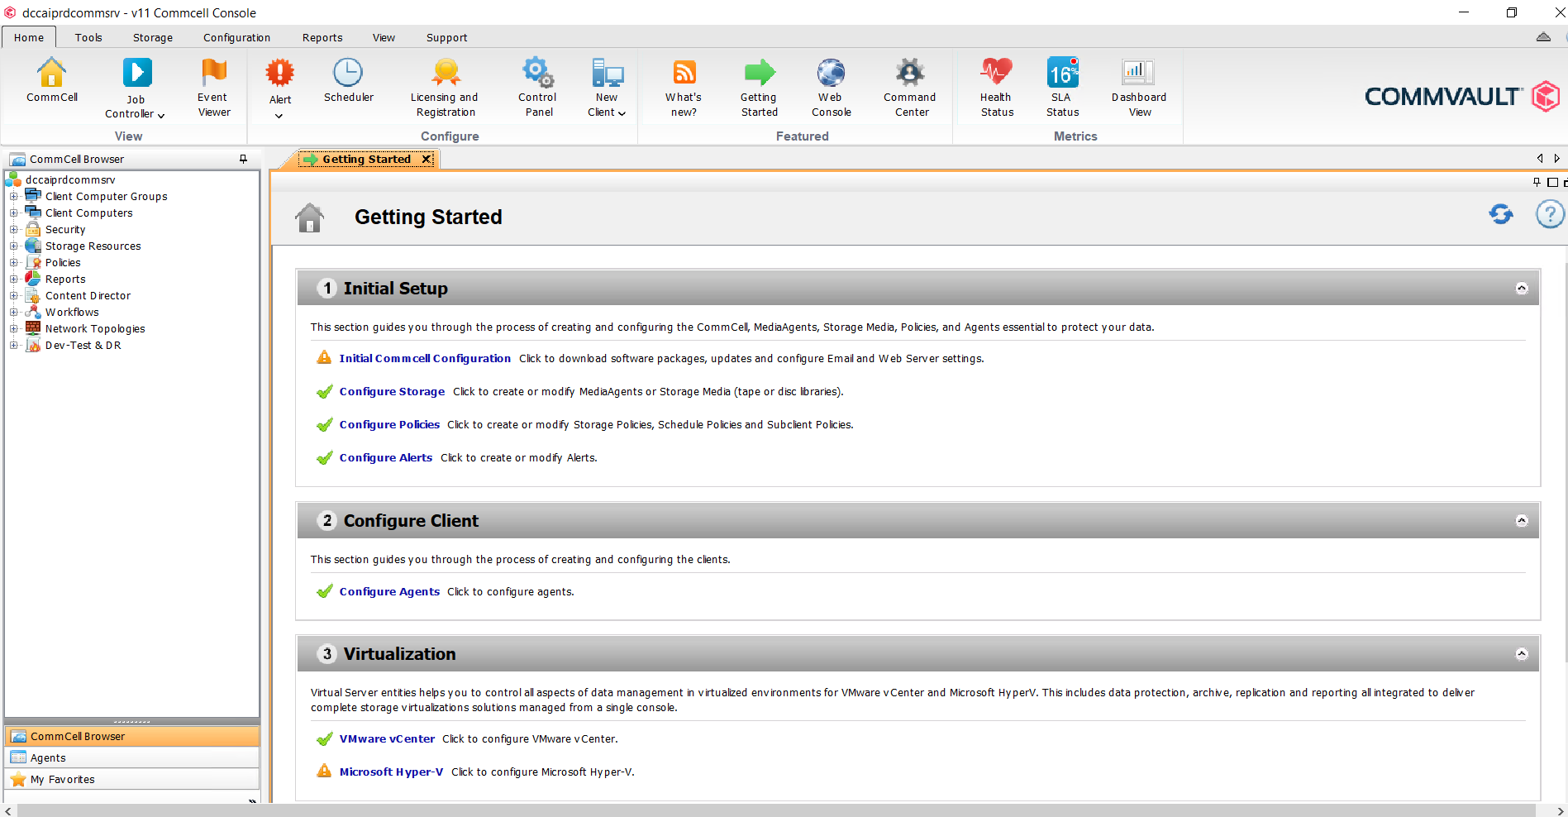Screen dimensions: 1568x817
Task: Expand Client Computers node
Action: (13, 213)
